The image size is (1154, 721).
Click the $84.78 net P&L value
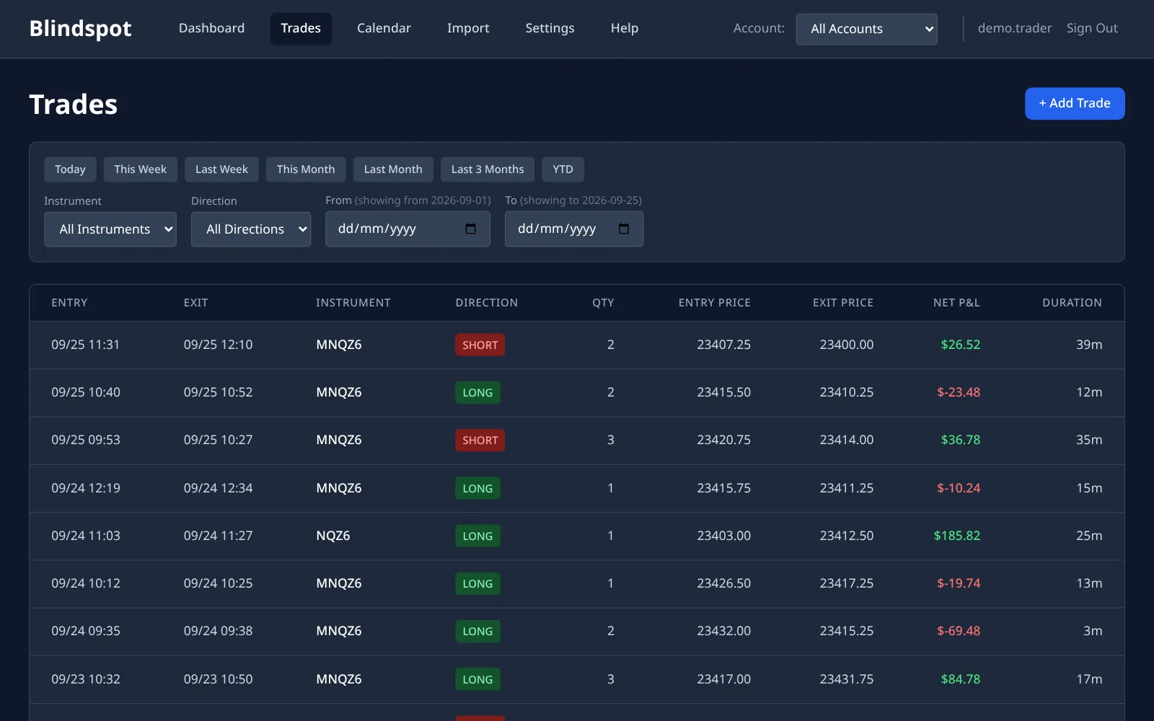(x=961, y=679)
